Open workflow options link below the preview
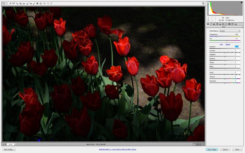Image resolution: width=245 pixels, height=153 pixels. [x=117, y=149]
